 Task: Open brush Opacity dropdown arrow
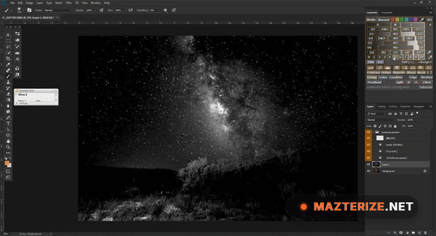click(x=95, y=11)
